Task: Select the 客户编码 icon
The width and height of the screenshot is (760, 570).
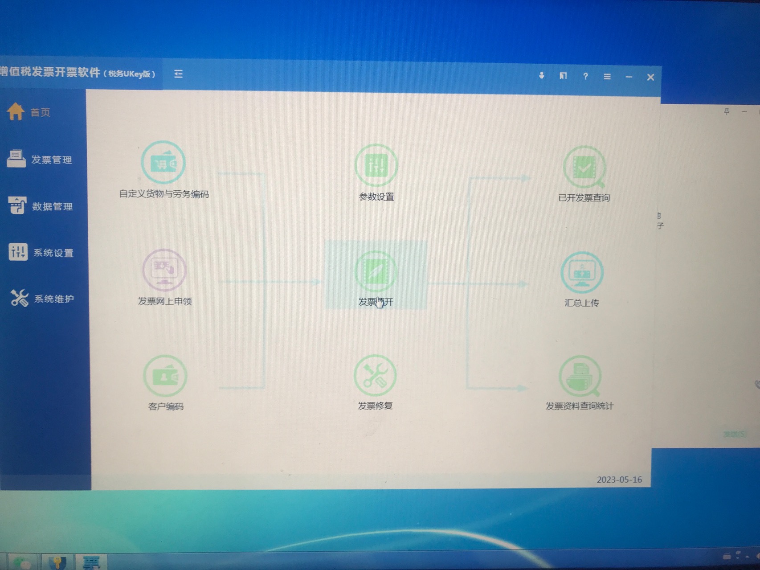Action: [x=165, y=376]
